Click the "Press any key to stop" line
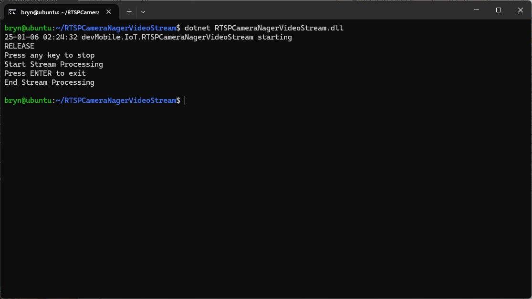This screenshot has height=299, width=532. [x=50, y=55]
